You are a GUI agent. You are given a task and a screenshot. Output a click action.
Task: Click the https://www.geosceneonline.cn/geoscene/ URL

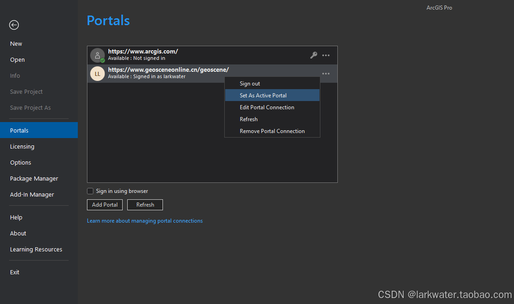(168, 69)
